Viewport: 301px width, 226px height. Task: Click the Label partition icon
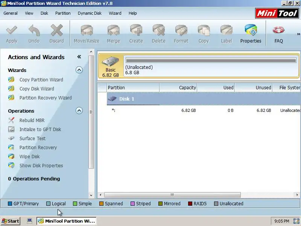(x=227, y=30)
